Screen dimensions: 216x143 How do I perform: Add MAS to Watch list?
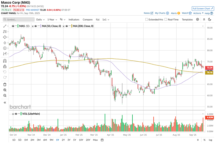187,13
